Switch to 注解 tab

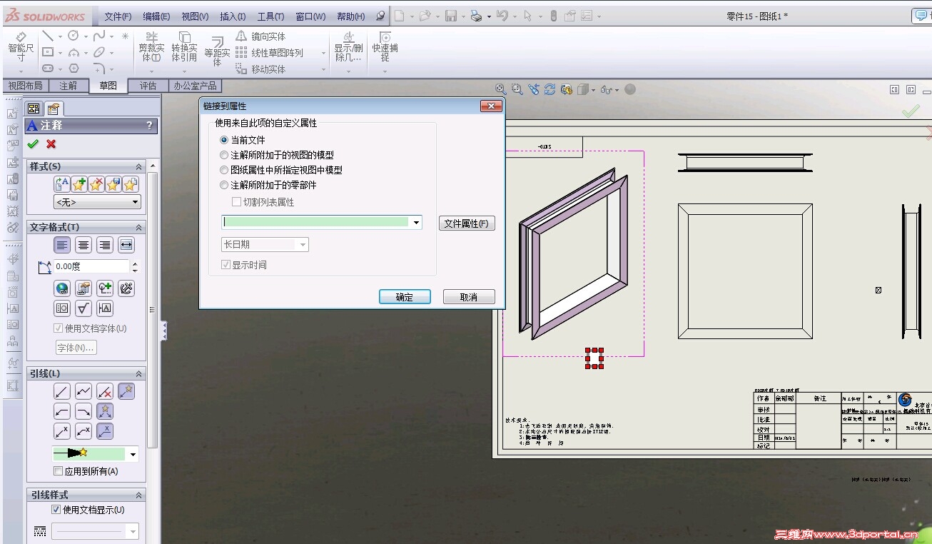tap(69, 86)
